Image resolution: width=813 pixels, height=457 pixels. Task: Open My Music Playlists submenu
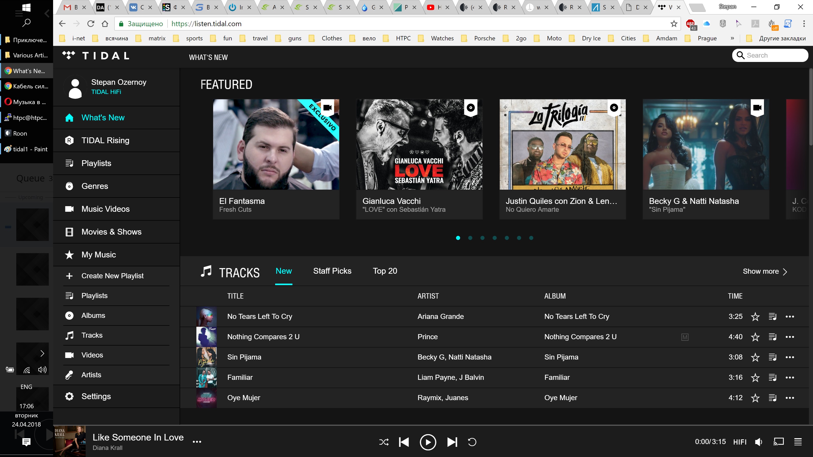pyautogui.click(x=116, y=296)
